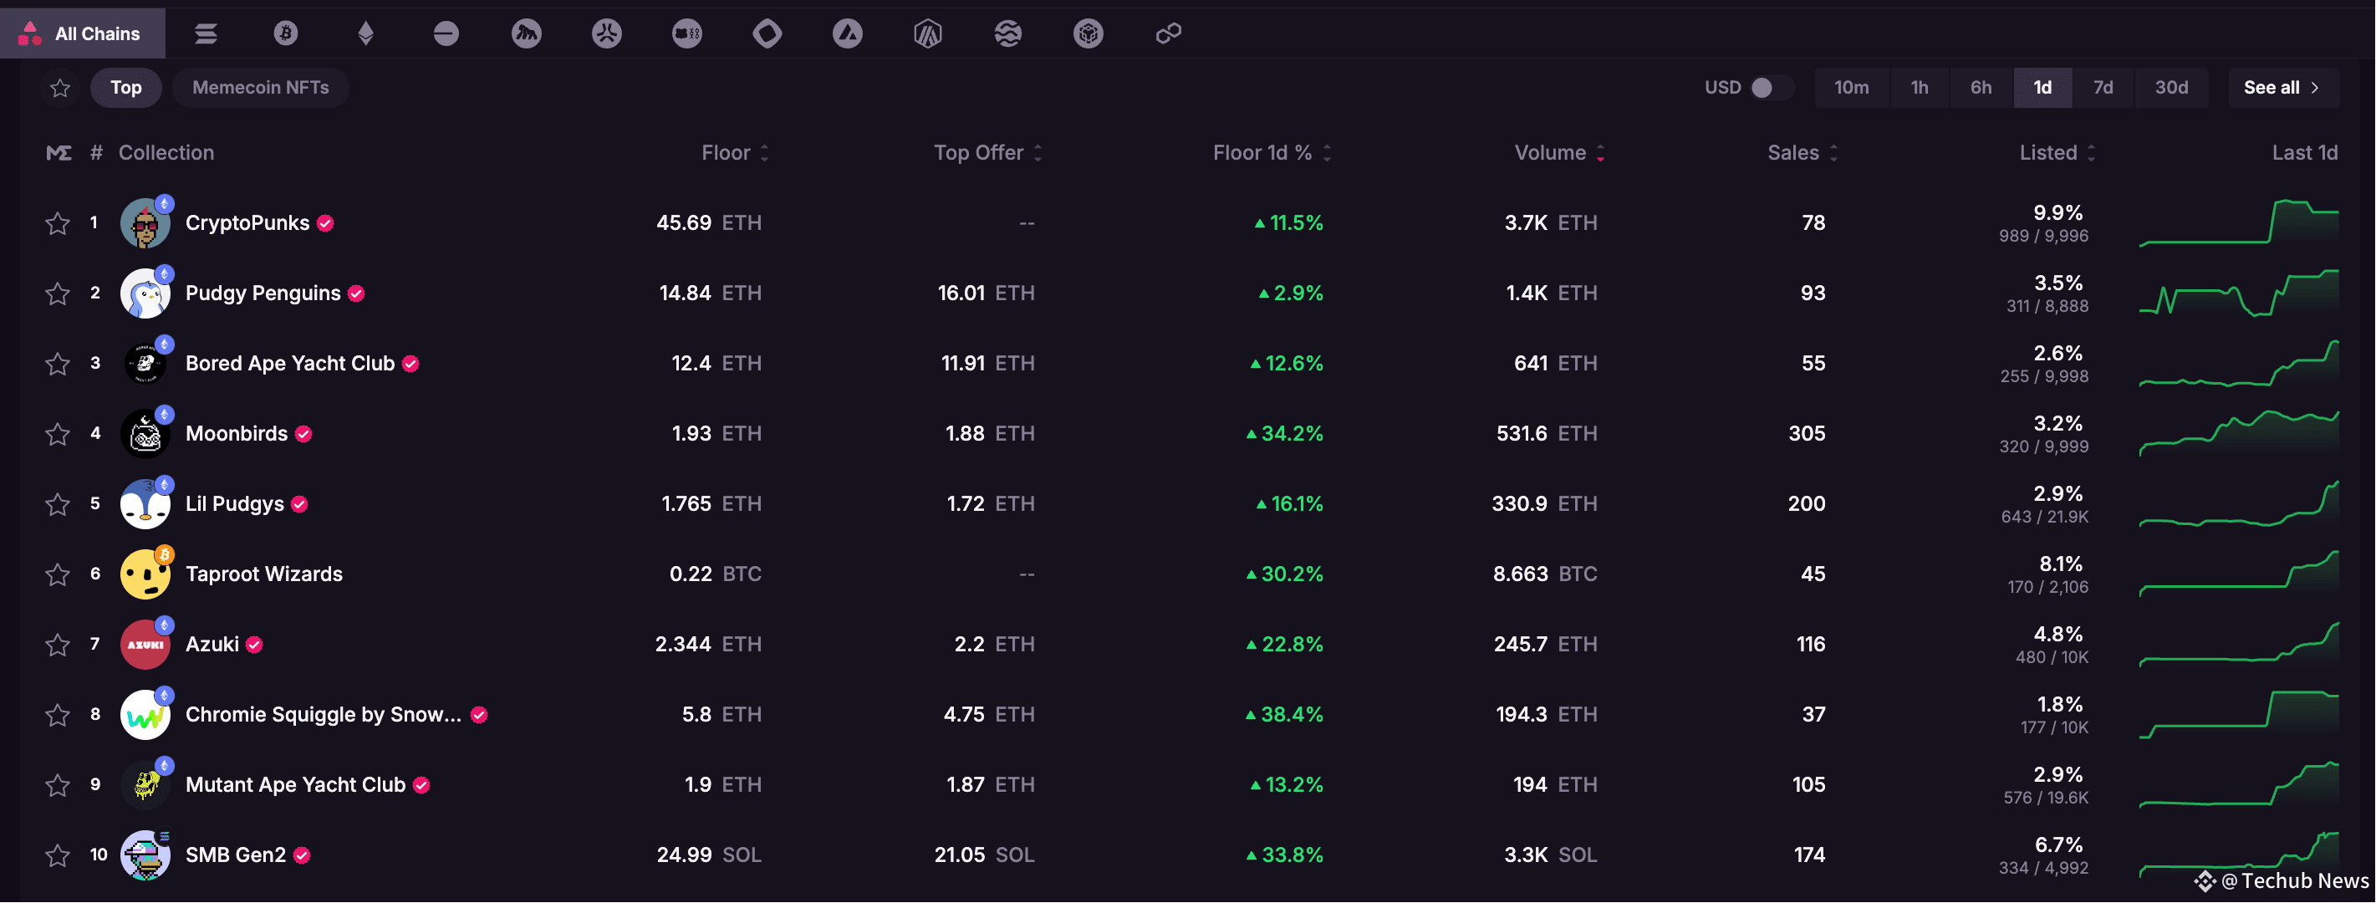
Task: Select the Abstract chain icon
Action: coord(607,34)
